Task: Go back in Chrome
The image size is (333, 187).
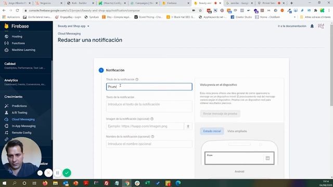Action: click(4, 10)
